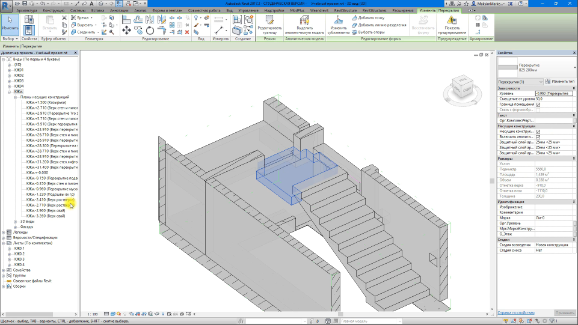Toggle Граница помещения checkbox
The width and height of the screenshot is (578, 325).
point(538,104)
